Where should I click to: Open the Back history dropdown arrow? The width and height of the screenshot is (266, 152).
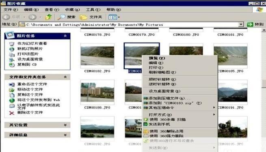coord(24,17)
